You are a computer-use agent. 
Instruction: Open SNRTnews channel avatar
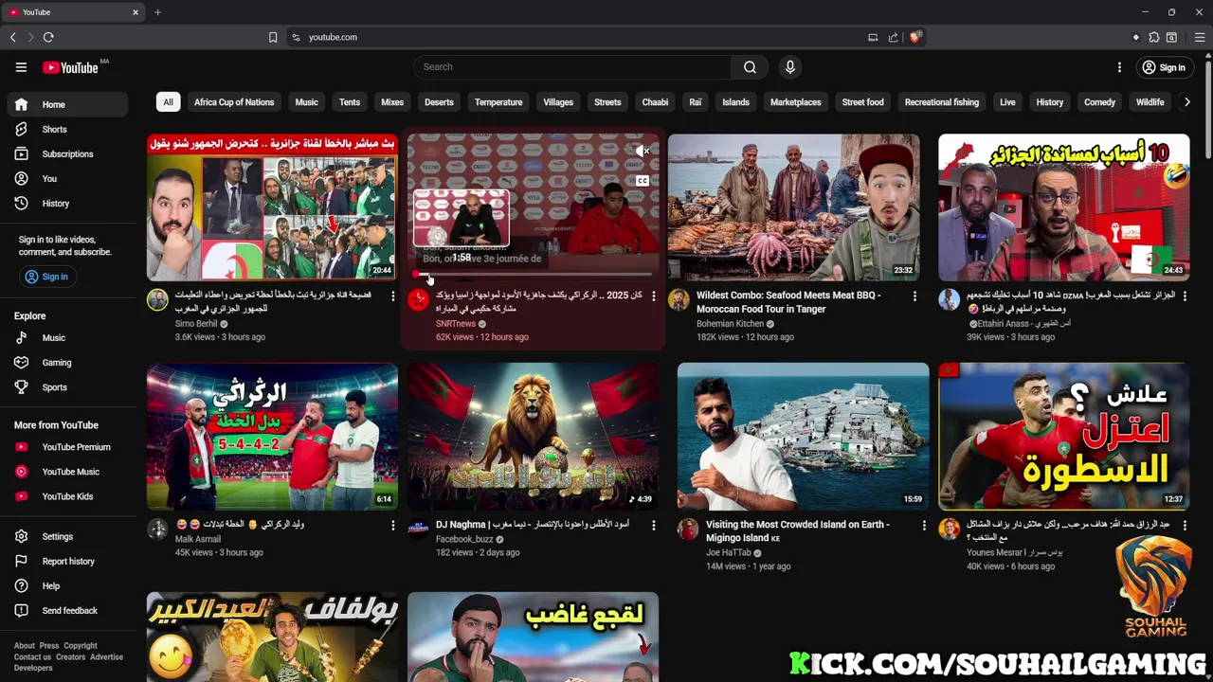click(x=418, y=300)
